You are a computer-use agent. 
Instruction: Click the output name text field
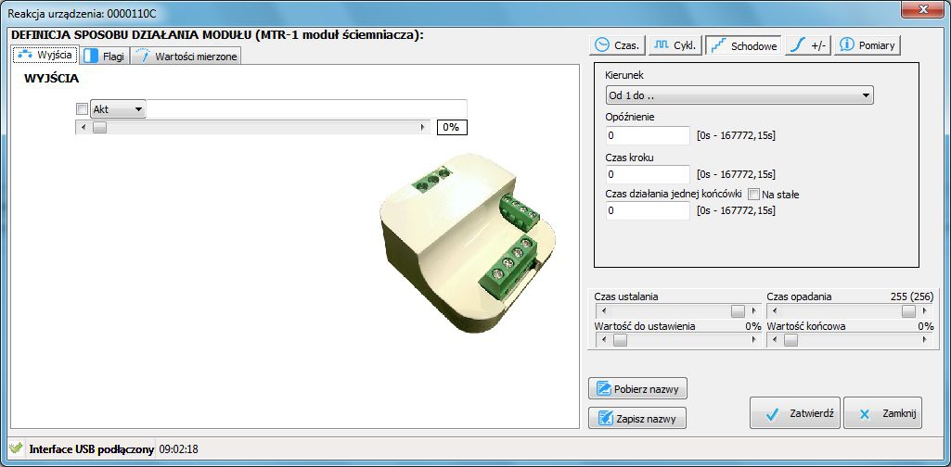[307, 109]
